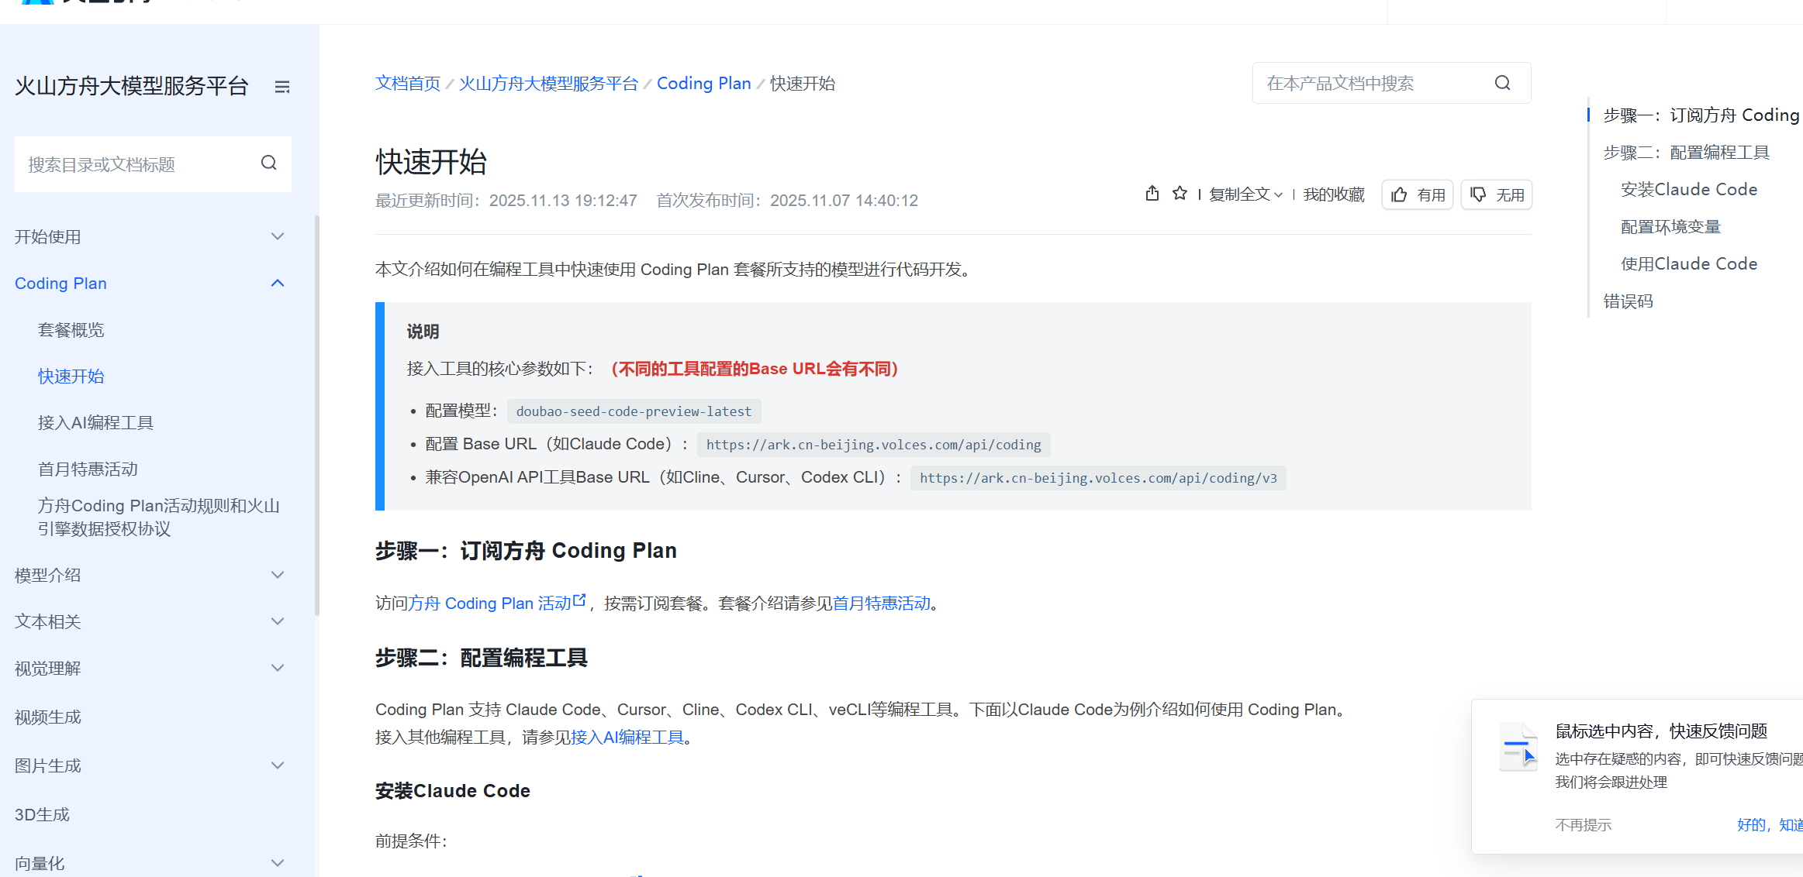Collapse the Coding Plan sidebar section
1803x877 pixels.
click(x=278, y=283)
